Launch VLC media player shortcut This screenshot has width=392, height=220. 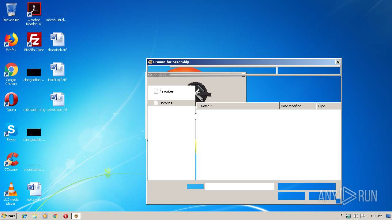(11, 194)
